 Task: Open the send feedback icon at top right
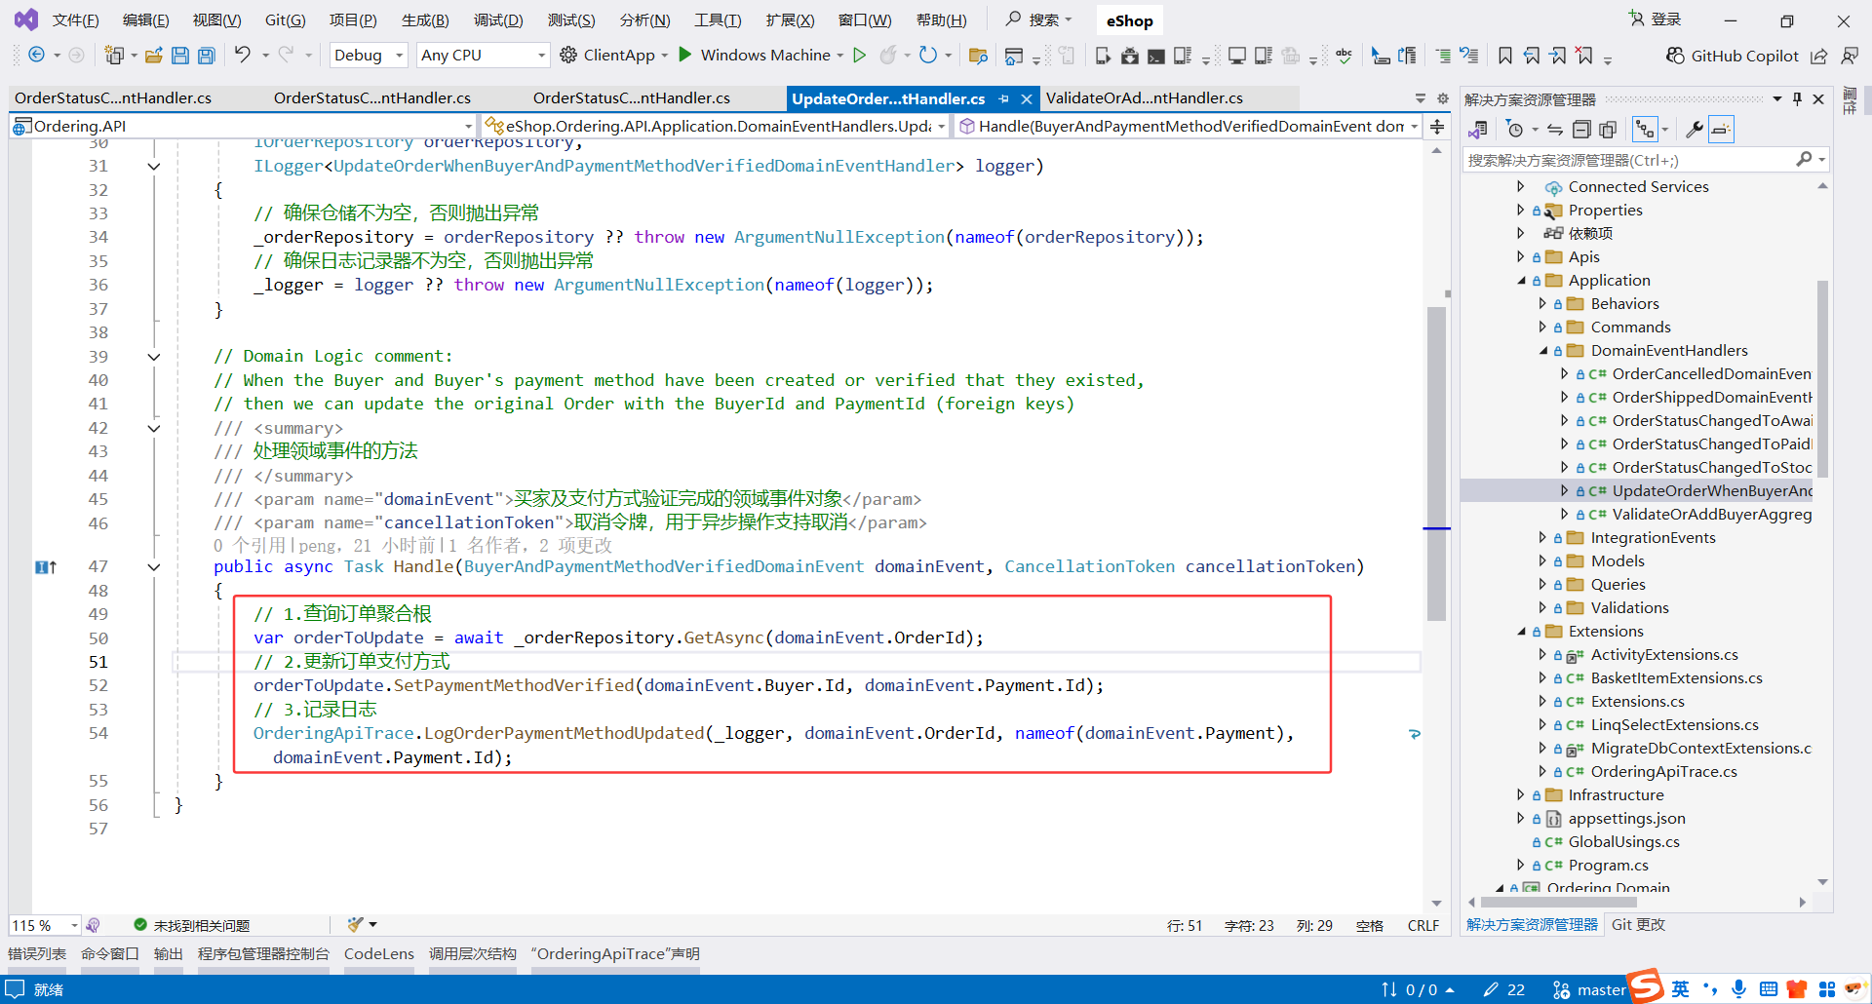coord(1849,56)
